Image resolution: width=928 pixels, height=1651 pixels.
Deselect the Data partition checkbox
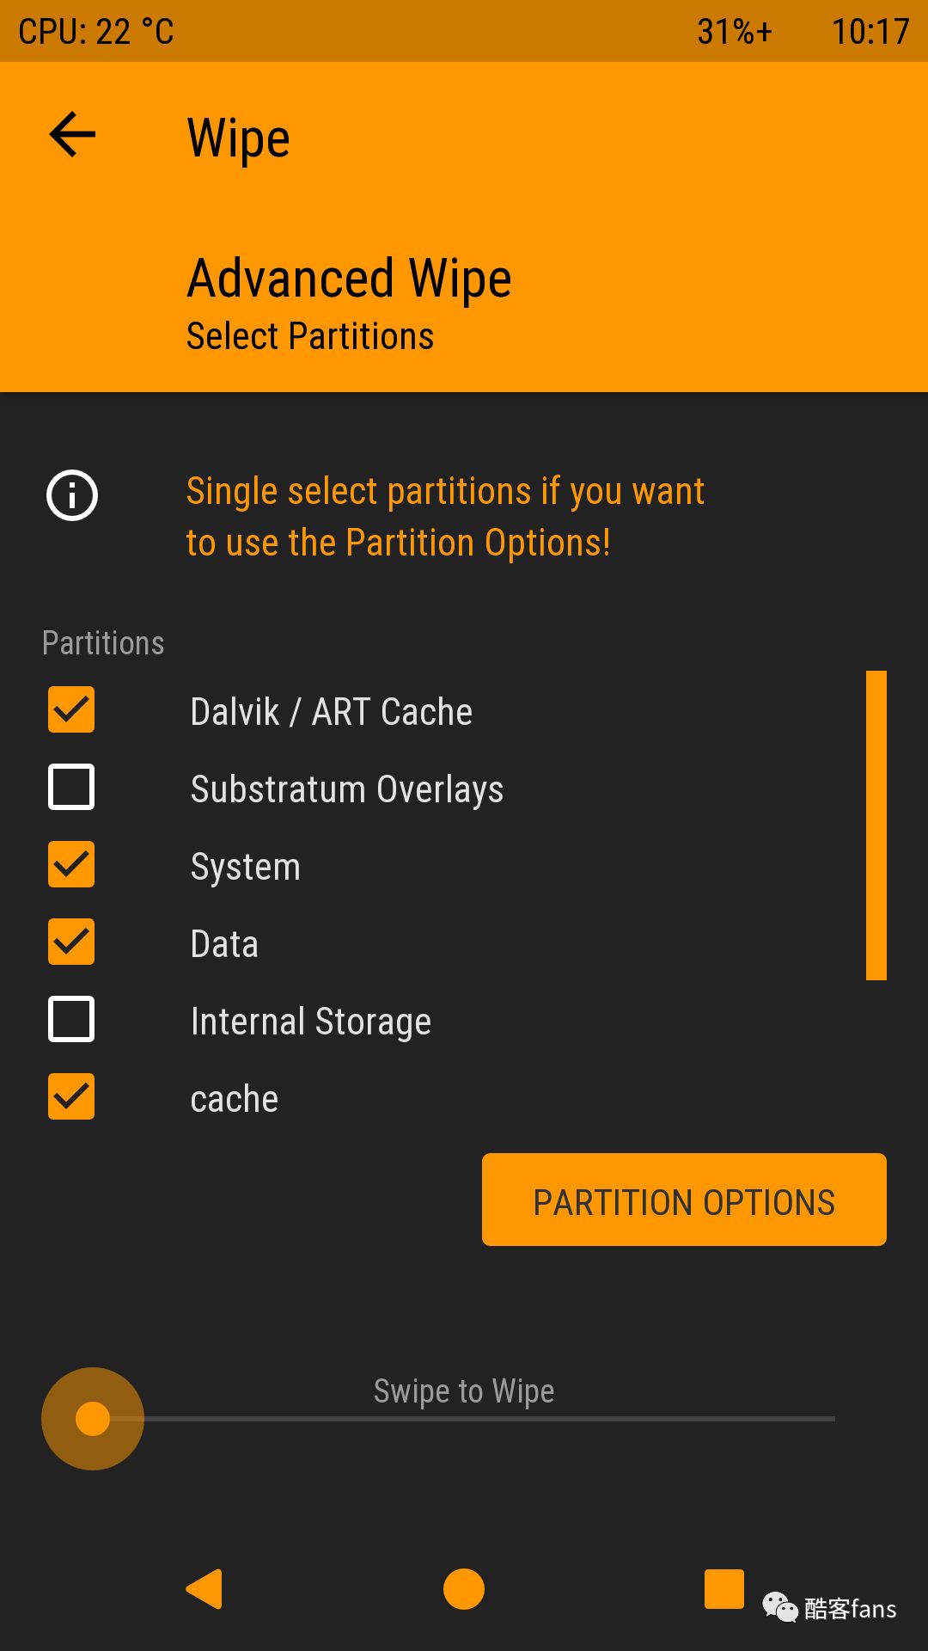(x=71, y=942)
